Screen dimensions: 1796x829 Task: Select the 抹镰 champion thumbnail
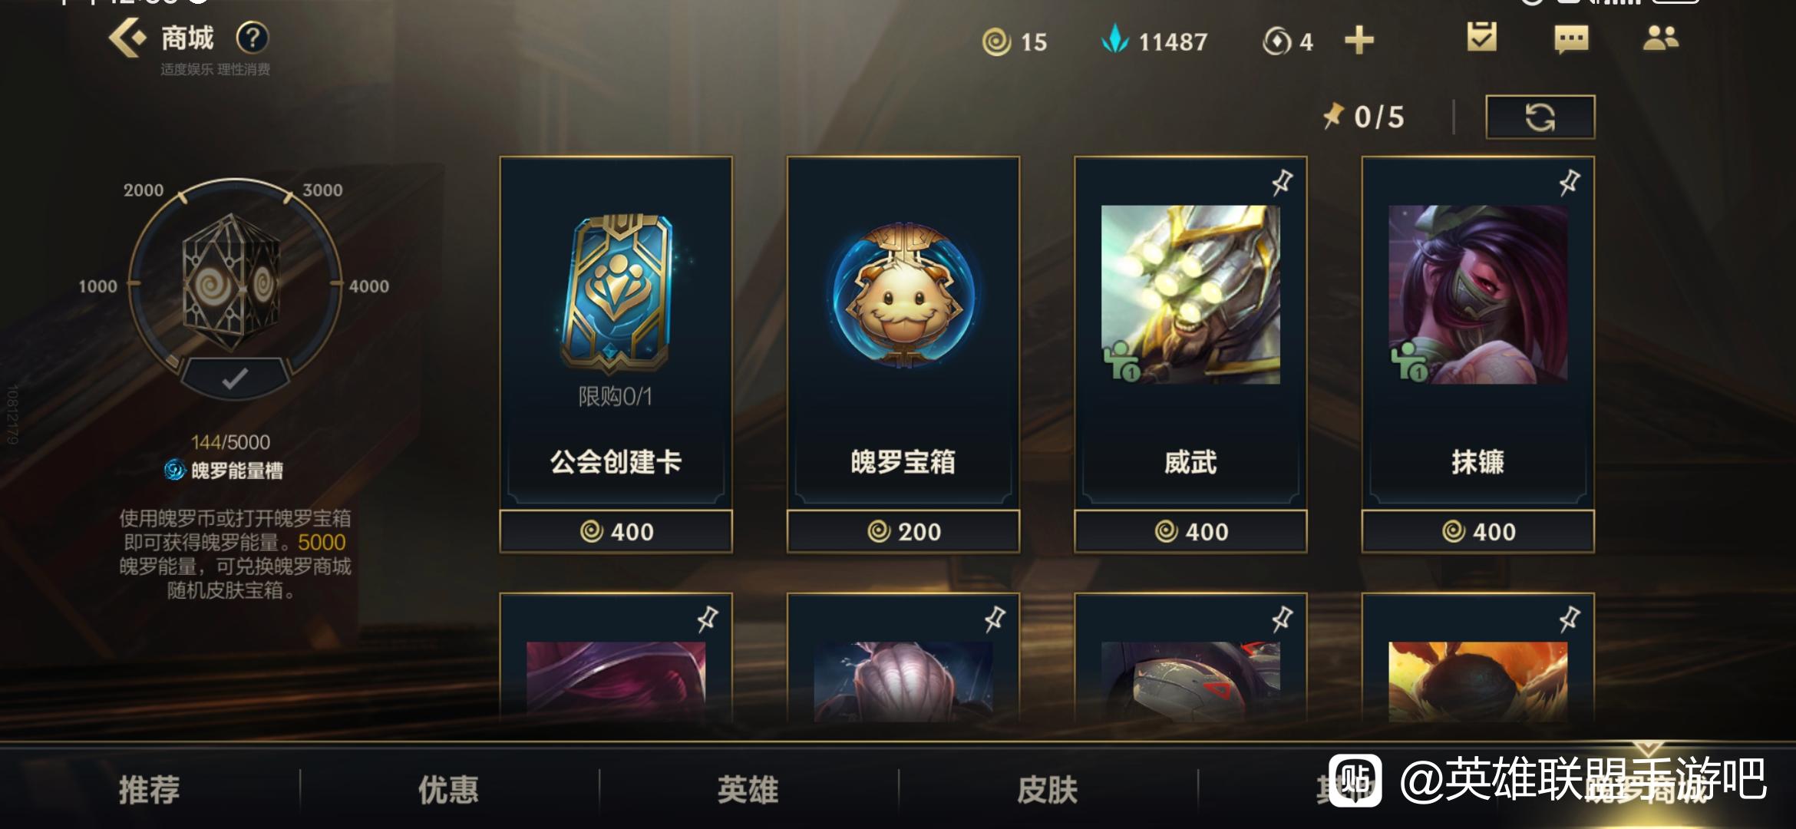click(x=1477, y=295)
